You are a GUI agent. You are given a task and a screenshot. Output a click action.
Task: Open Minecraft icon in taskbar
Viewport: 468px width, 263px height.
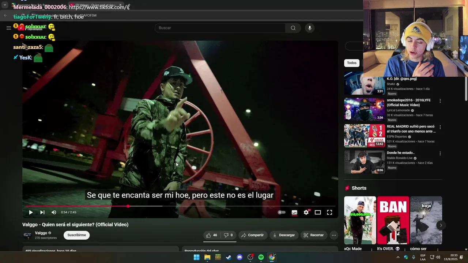(218, 257)
